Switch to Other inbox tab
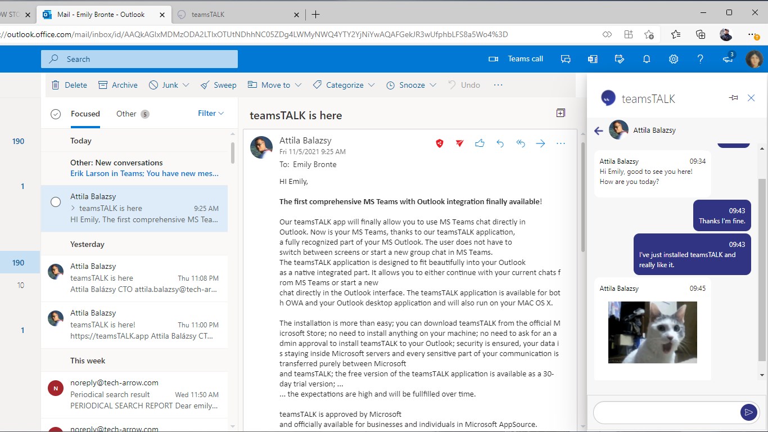 coord(132,114)
